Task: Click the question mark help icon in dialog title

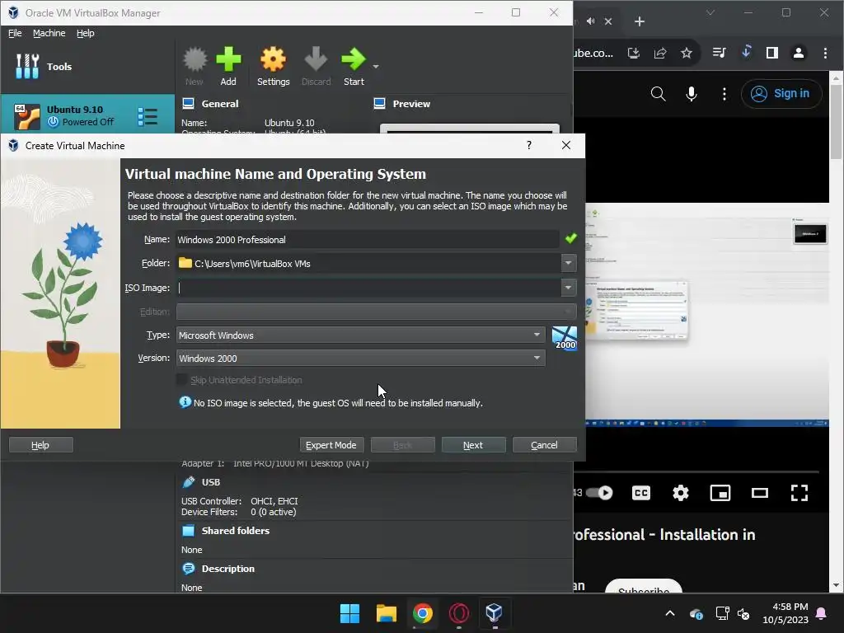Action: [529, 145]
